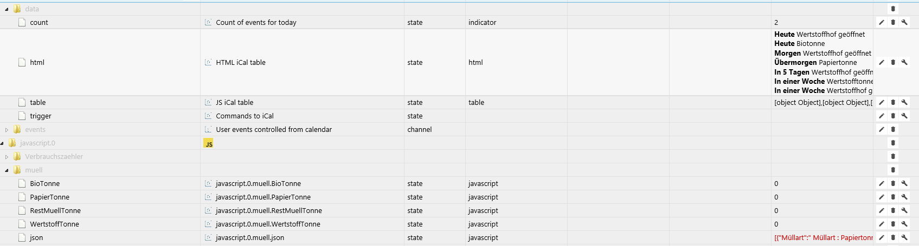The height and width of the screenshot is (246, 919).
Task: Open wrench settings for the table state
Action: click(904, 102)
